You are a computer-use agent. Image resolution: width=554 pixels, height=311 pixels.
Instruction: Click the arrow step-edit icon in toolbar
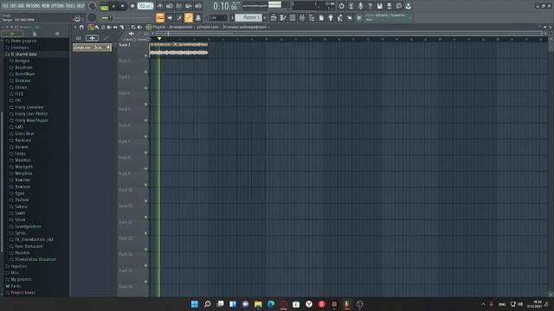coord(170,17)
